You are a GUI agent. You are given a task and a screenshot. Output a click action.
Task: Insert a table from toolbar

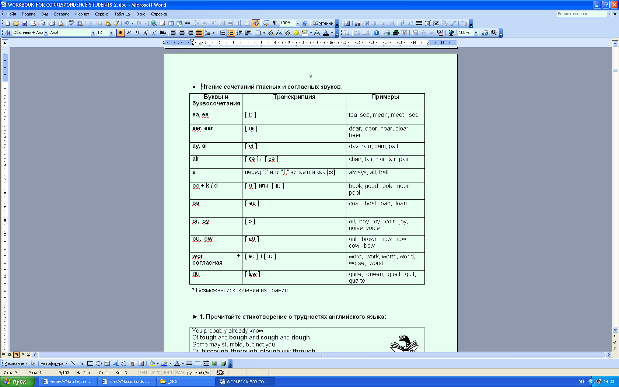pyautogui.click(x=171, y=23)
